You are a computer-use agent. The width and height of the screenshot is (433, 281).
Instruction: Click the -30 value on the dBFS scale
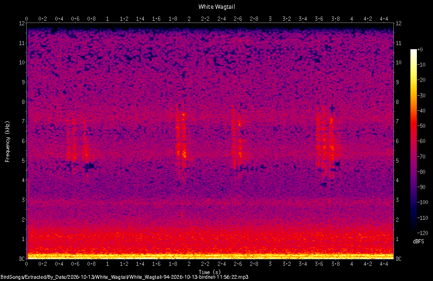pos(421,95)
